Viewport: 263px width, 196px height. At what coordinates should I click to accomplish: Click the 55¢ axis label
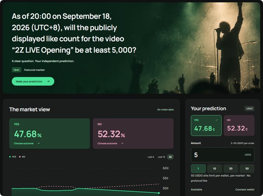[x=166, y=178]
